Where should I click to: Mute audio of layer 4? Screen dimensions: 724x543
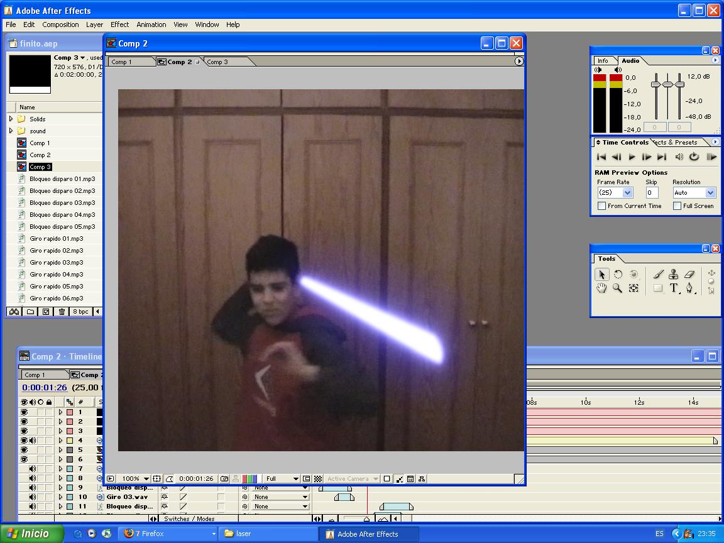pos(32,441)
